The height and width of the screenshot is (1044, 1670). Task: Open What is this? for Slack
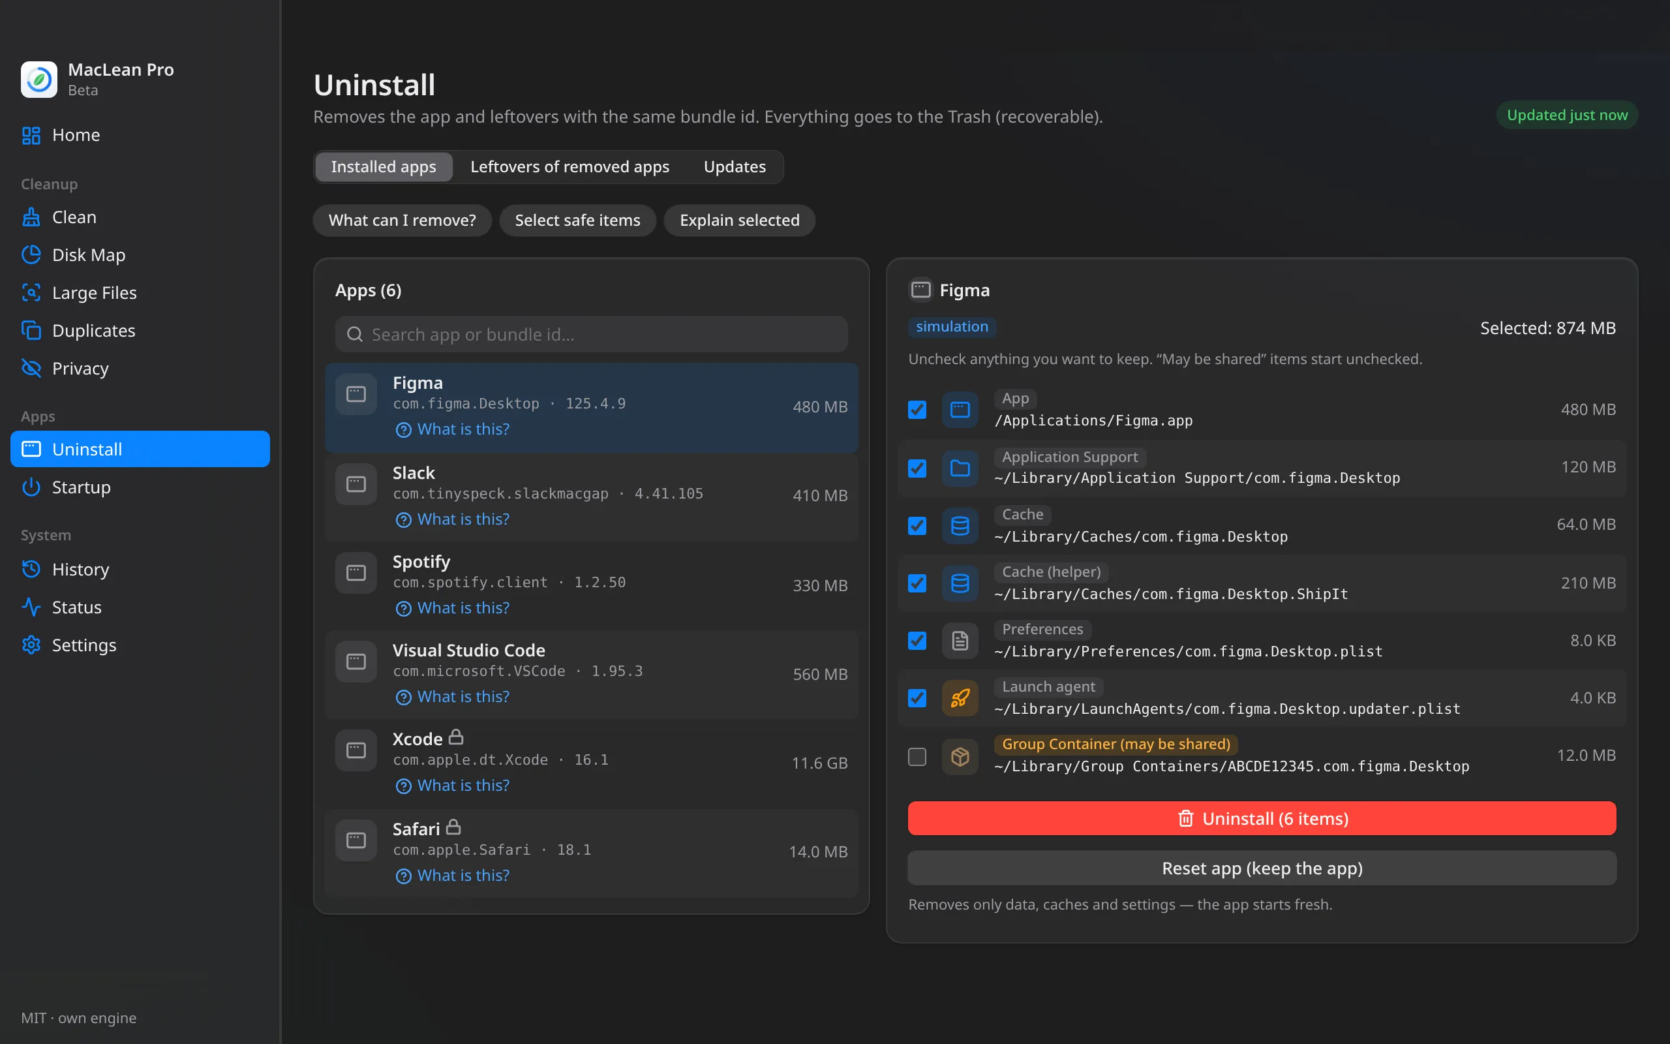pyautogui.click(x=453, y=519)
